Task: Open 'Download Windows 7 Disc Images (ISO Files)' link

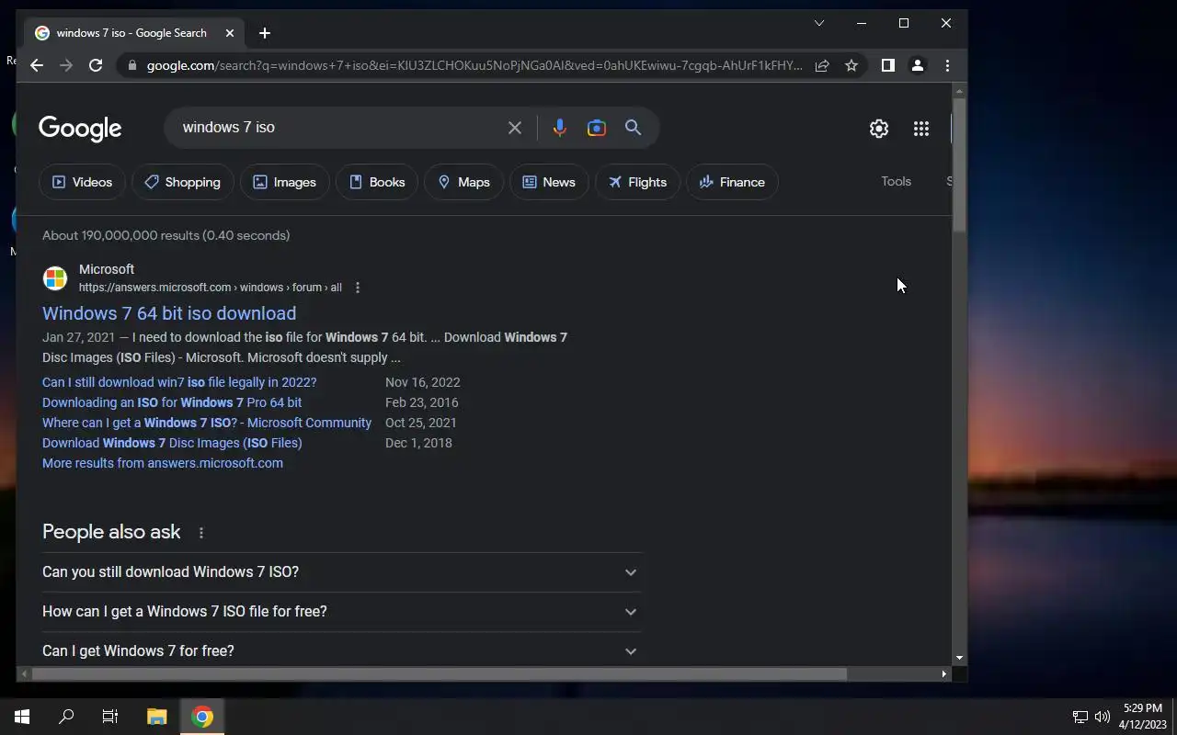Action: click(172, 443)
